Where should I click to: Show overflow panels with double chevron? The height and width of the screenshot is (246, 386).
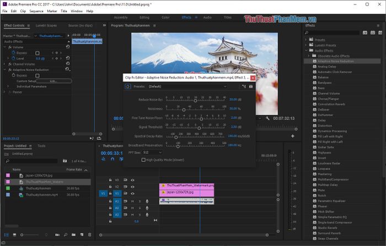(x=104, y=25)
